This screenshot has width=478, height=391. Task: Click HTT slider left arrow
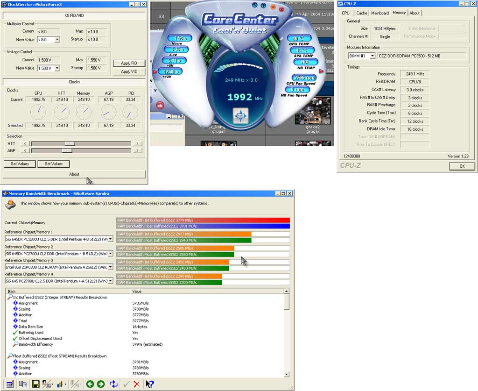25,144
